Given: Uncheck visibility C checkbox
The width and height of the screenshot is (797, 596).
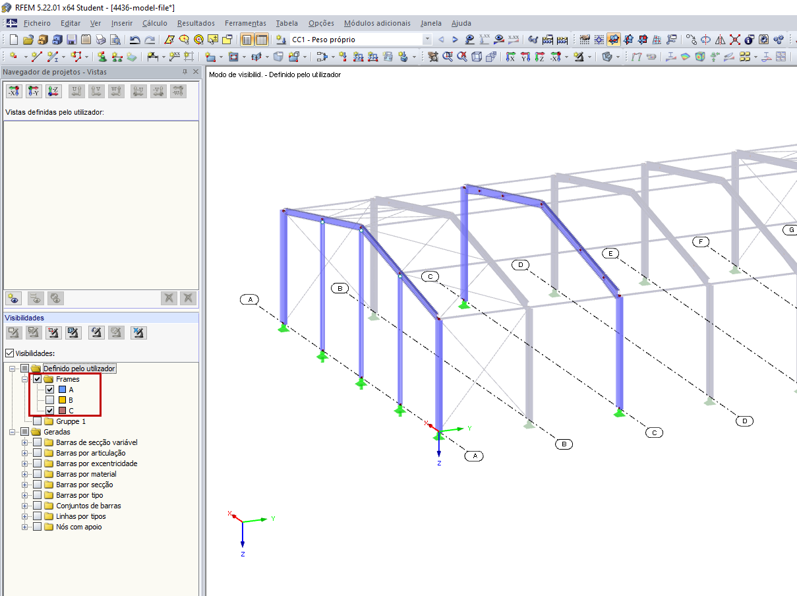Looking at the screenshot, I should pyautogui.click(x=49, y=411).
